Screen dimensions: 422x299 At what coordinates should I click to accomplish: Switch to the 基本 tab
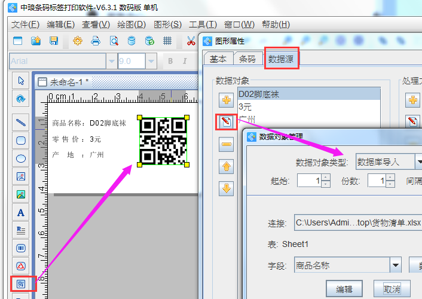(218, 59)
